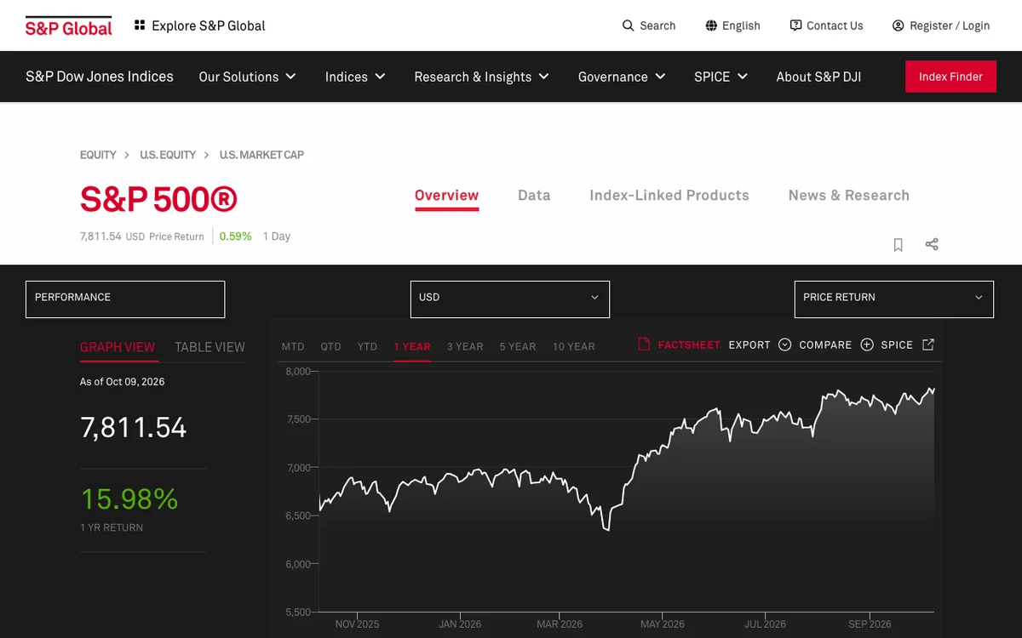1022x638 pixels.
Task: Select the Graph View tab
Action: (x=118, y=347)
